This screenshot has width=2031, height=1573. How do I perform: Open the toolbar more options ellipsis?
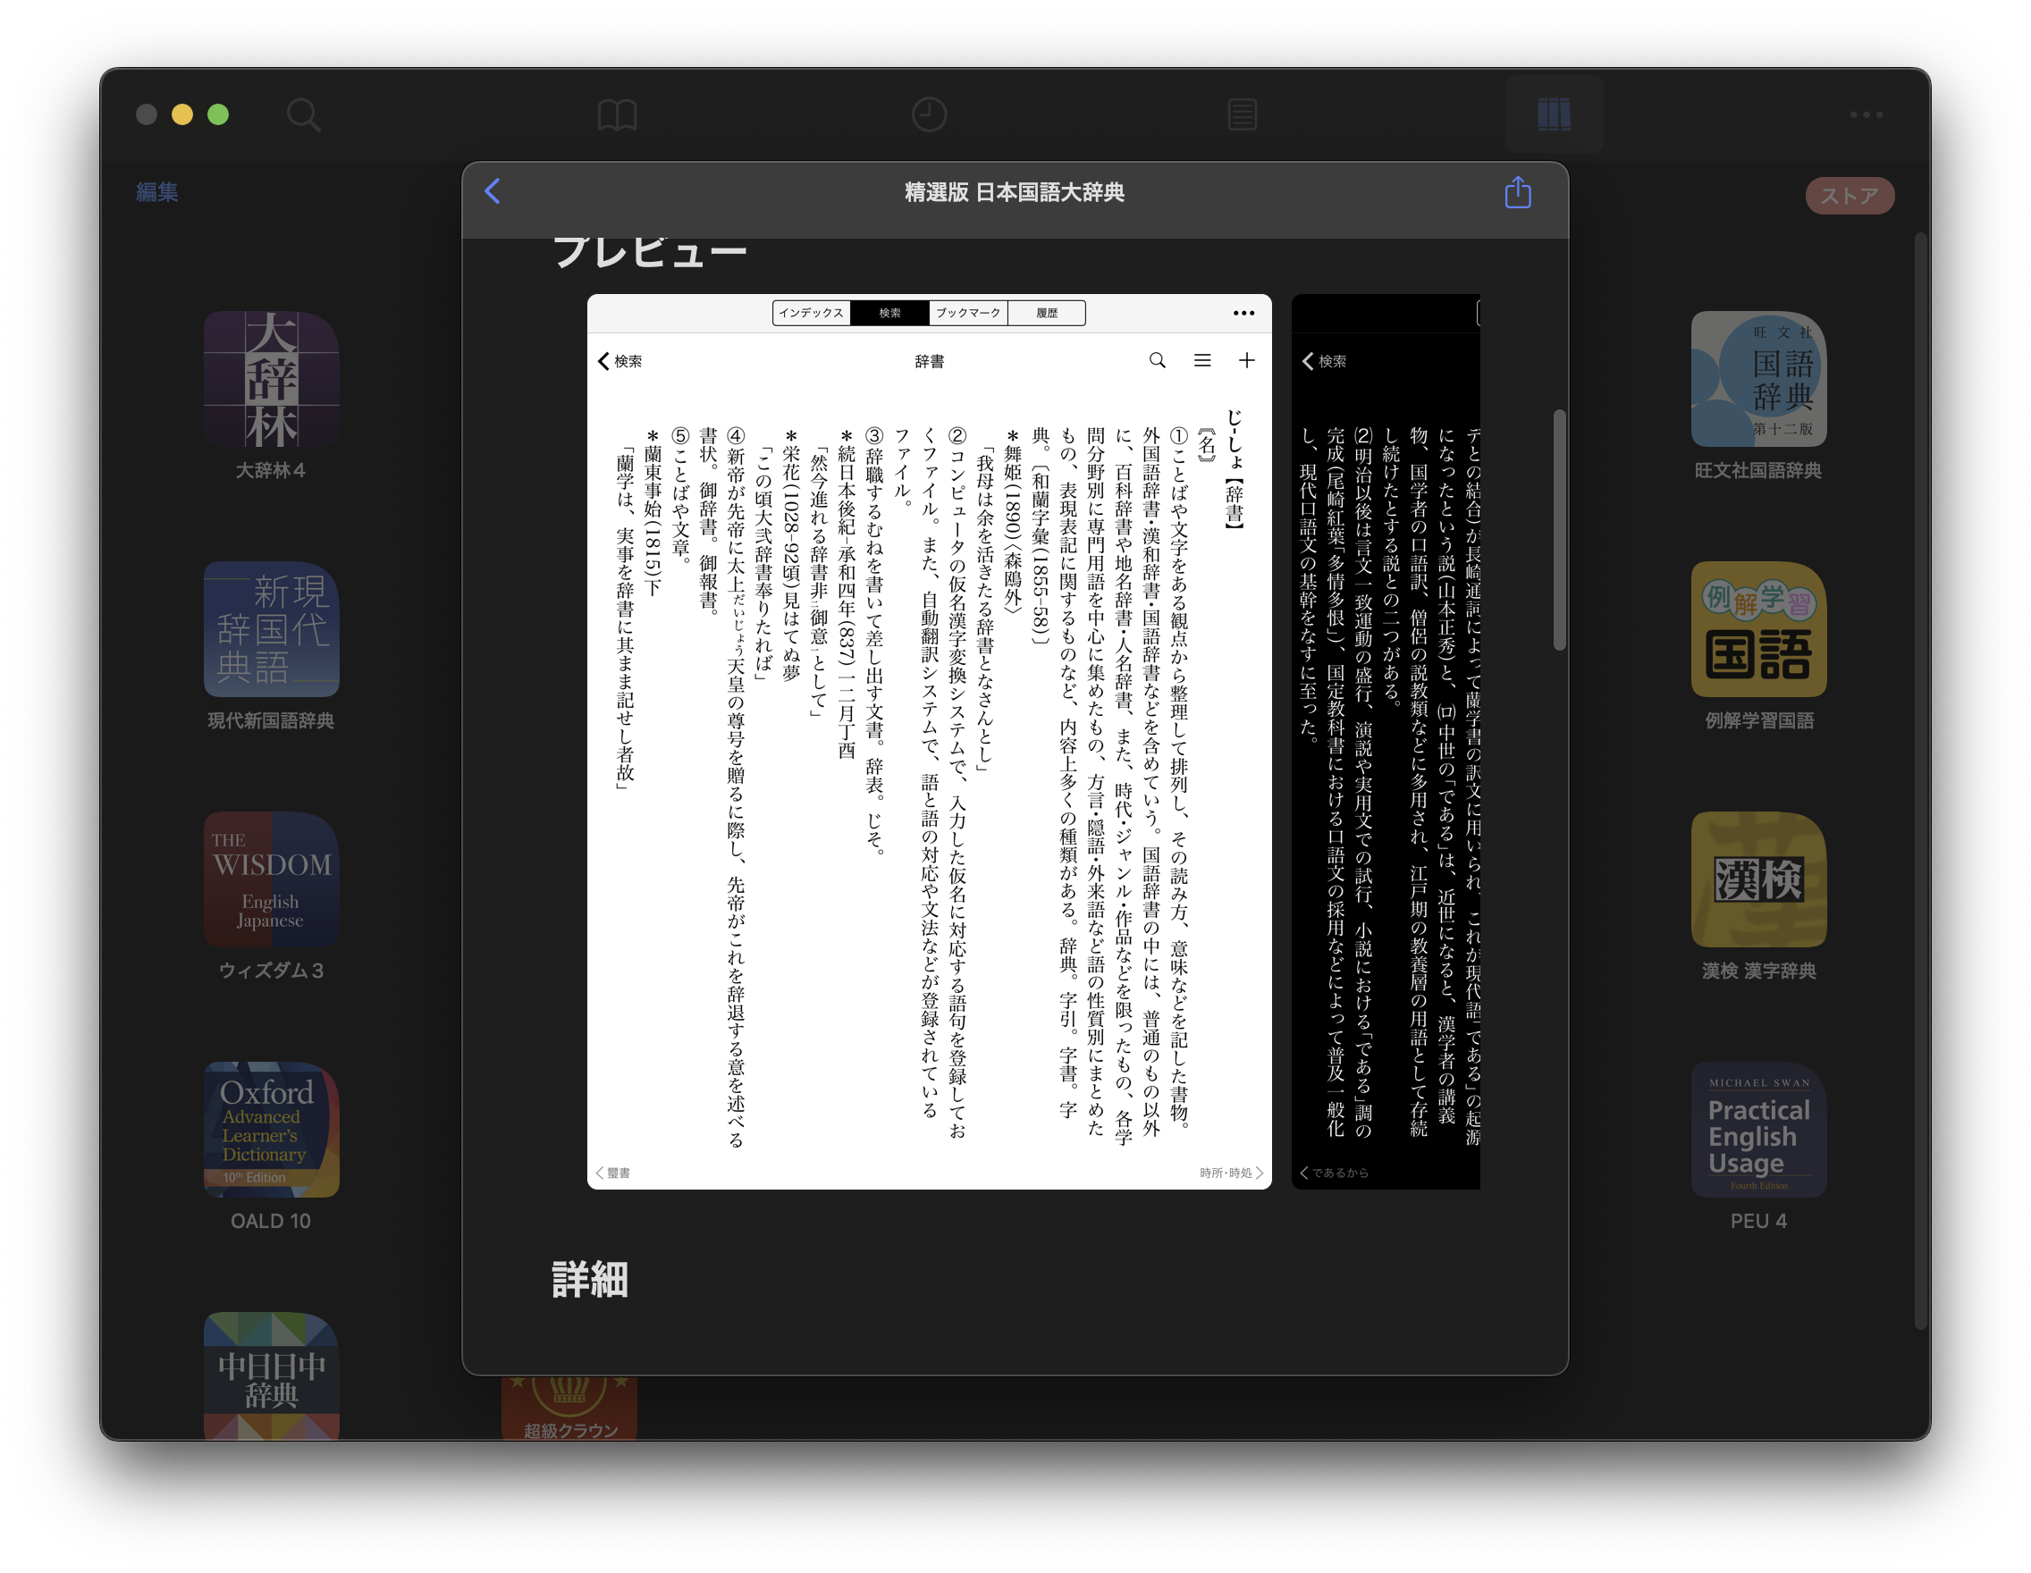[1867, 115]
